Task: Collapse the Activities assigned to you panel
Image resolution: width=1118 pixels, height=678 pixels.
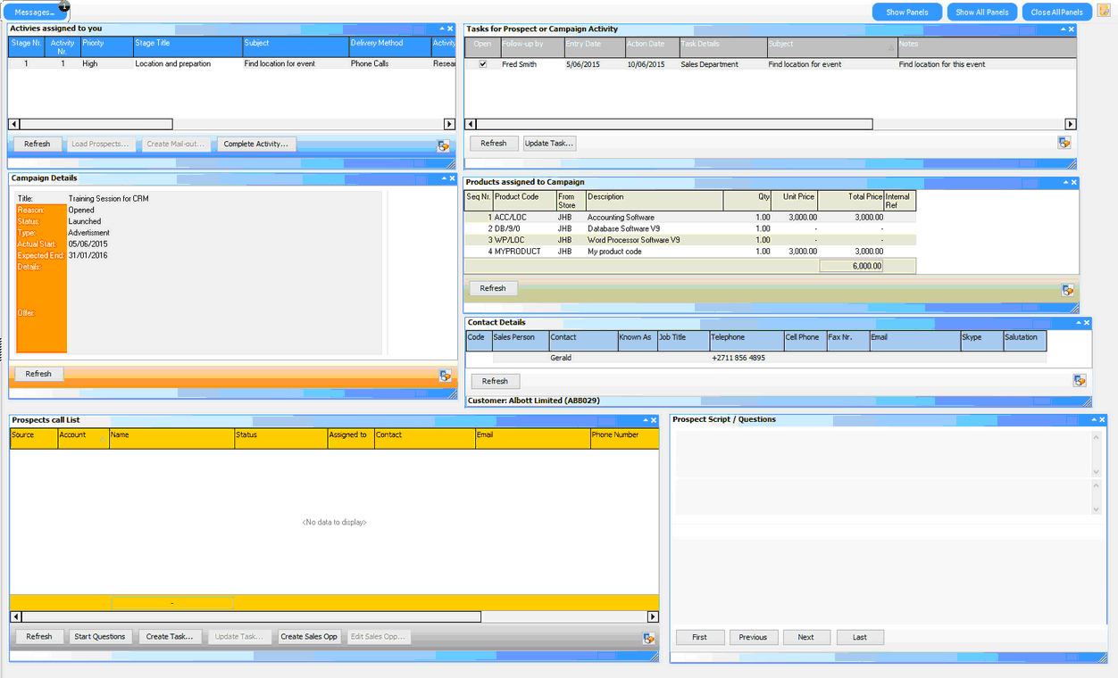Action: click(x=440, y=29)
